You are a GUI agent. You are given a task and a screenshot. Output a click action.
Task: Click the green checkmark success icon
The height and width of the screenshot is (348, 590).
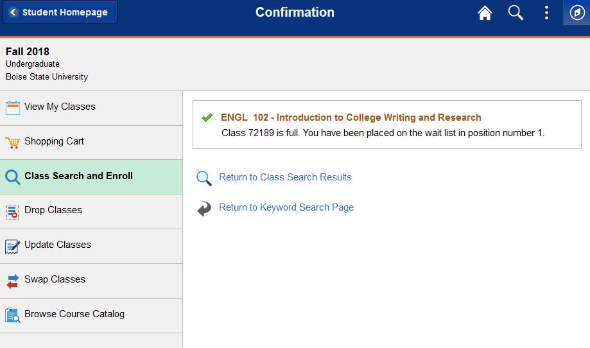pos(207,117)
